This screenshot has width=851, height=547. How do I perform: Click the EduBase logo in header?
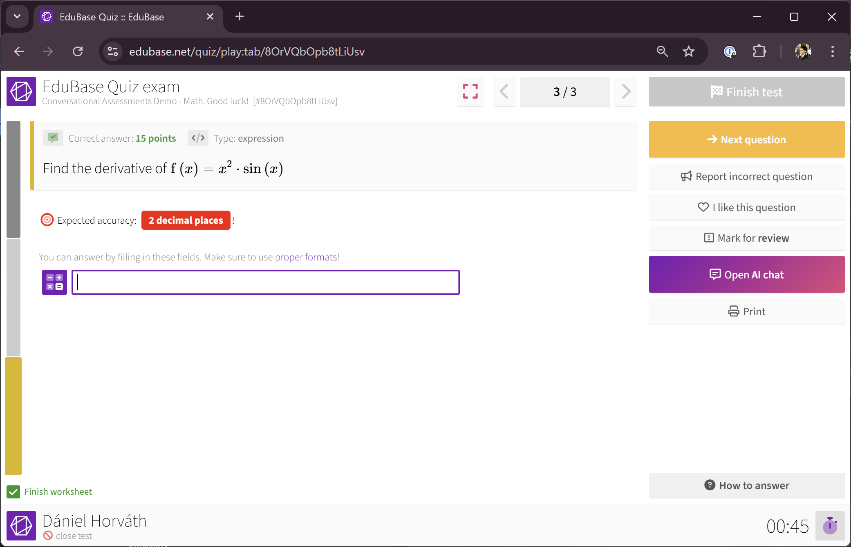coord(21,91)
